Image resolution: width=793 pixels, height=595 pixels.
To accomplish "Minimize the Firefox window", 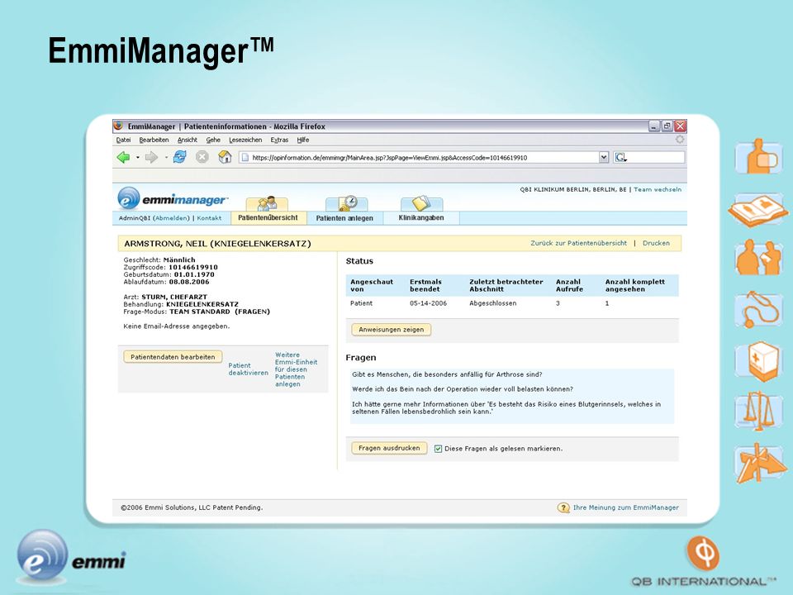I will [654, 126].
